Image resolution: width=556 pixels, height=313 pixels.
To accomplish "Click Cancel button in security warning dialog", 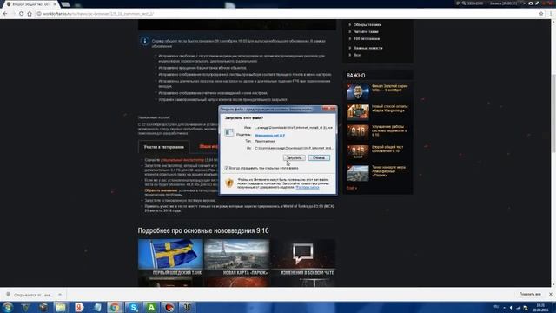I will (x=319, y=157).
